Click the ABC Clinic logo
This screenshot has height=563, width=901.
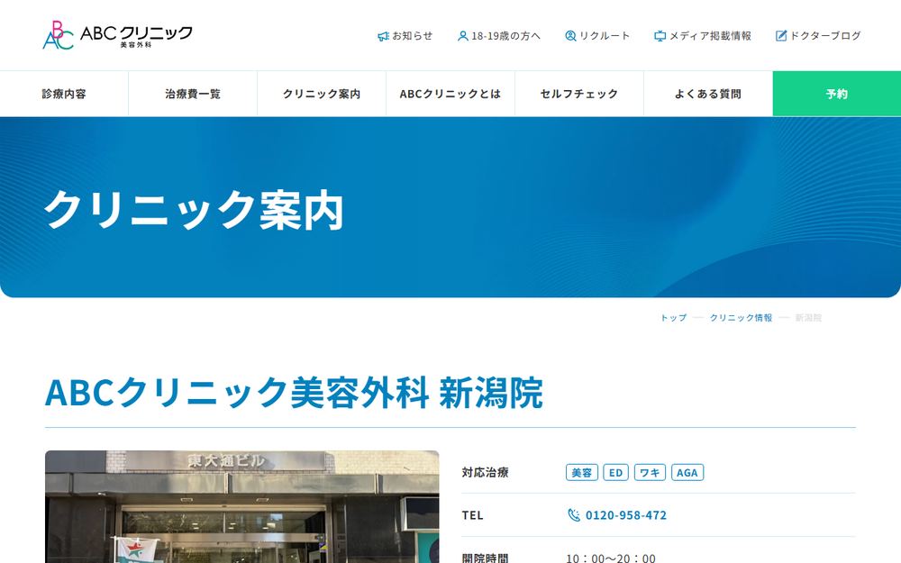click(x=118, y=35)
